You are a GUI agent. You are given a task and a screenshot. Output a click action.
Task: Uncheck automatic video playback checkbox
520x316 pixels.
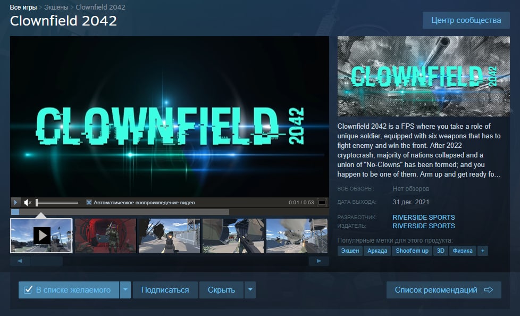click(89, 202)
